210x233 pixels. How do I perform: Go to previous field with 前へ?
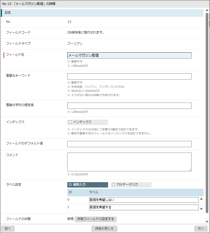8,228
